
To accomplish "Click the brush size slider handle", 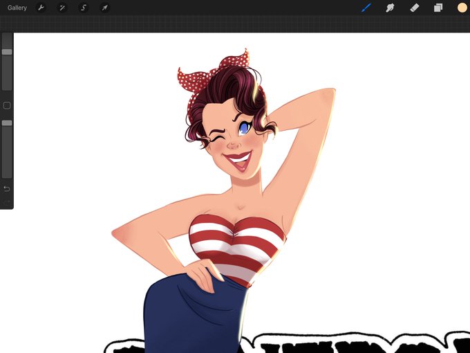I will click(7, 52).
